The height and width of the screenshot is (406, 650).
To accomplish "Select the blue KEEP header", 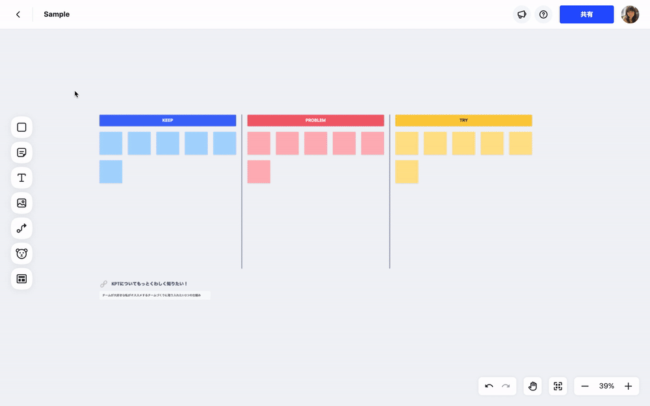I will [x=168, y=121].
